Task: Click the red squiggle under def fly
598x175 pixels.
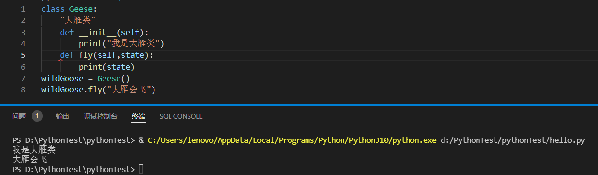Action: click(61, 60)
